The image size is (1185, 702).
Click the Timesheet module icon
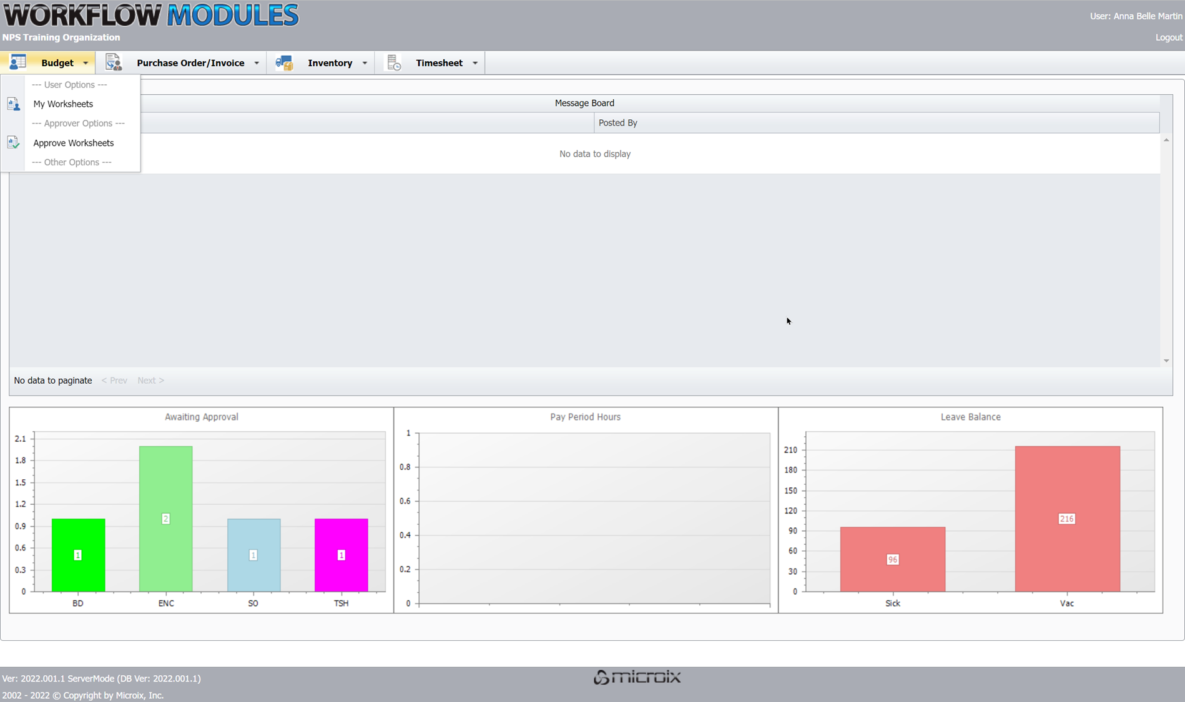pos(393,62)
